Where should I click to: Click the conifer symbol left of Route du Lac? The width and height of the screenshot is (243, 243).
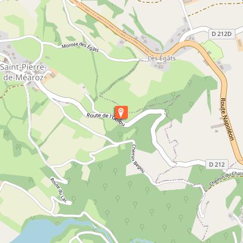tap(31, 181)
